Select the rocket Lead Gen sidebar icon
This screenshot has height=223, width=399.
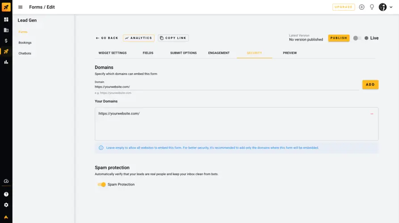(6, 51)
